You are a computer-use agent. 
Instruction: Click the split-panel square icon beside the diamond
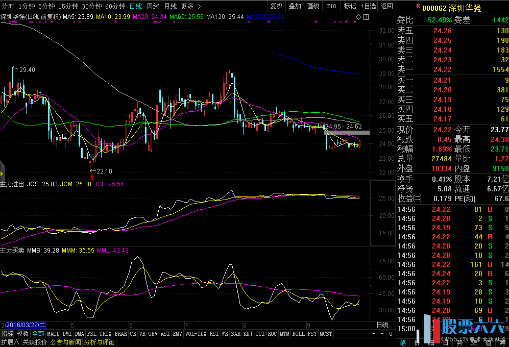click(366, 17)
